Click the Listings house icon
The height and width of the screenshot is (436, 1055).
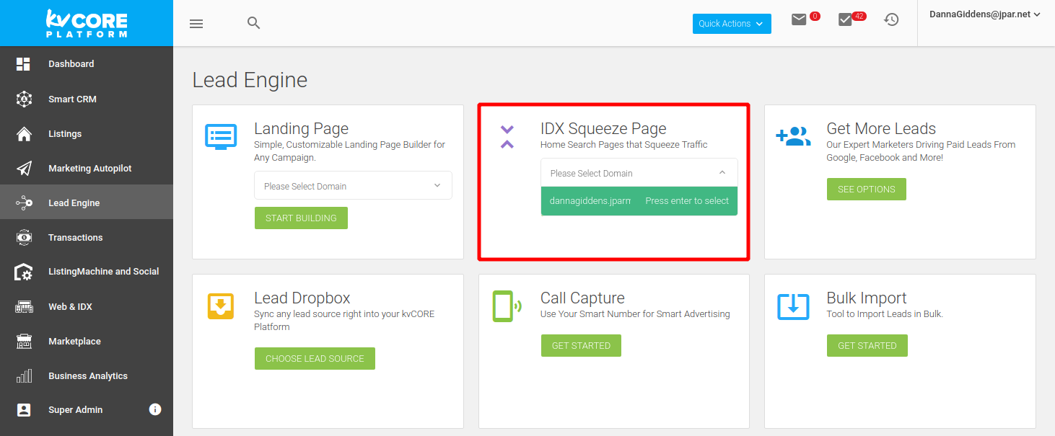[x=24, y=134]
